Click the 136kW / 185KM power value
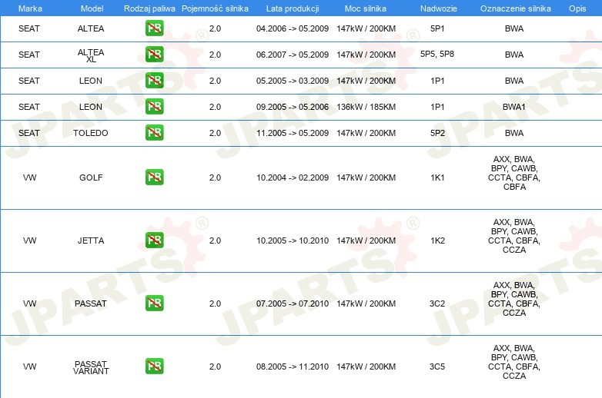This screenshot has height=398, width=602. click(x=366, y=107)
